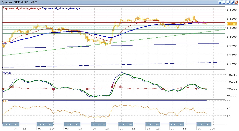Open the help question mark icon
Image resolution: width=239 pixels, height=131 pixels.
click(220, 2)
